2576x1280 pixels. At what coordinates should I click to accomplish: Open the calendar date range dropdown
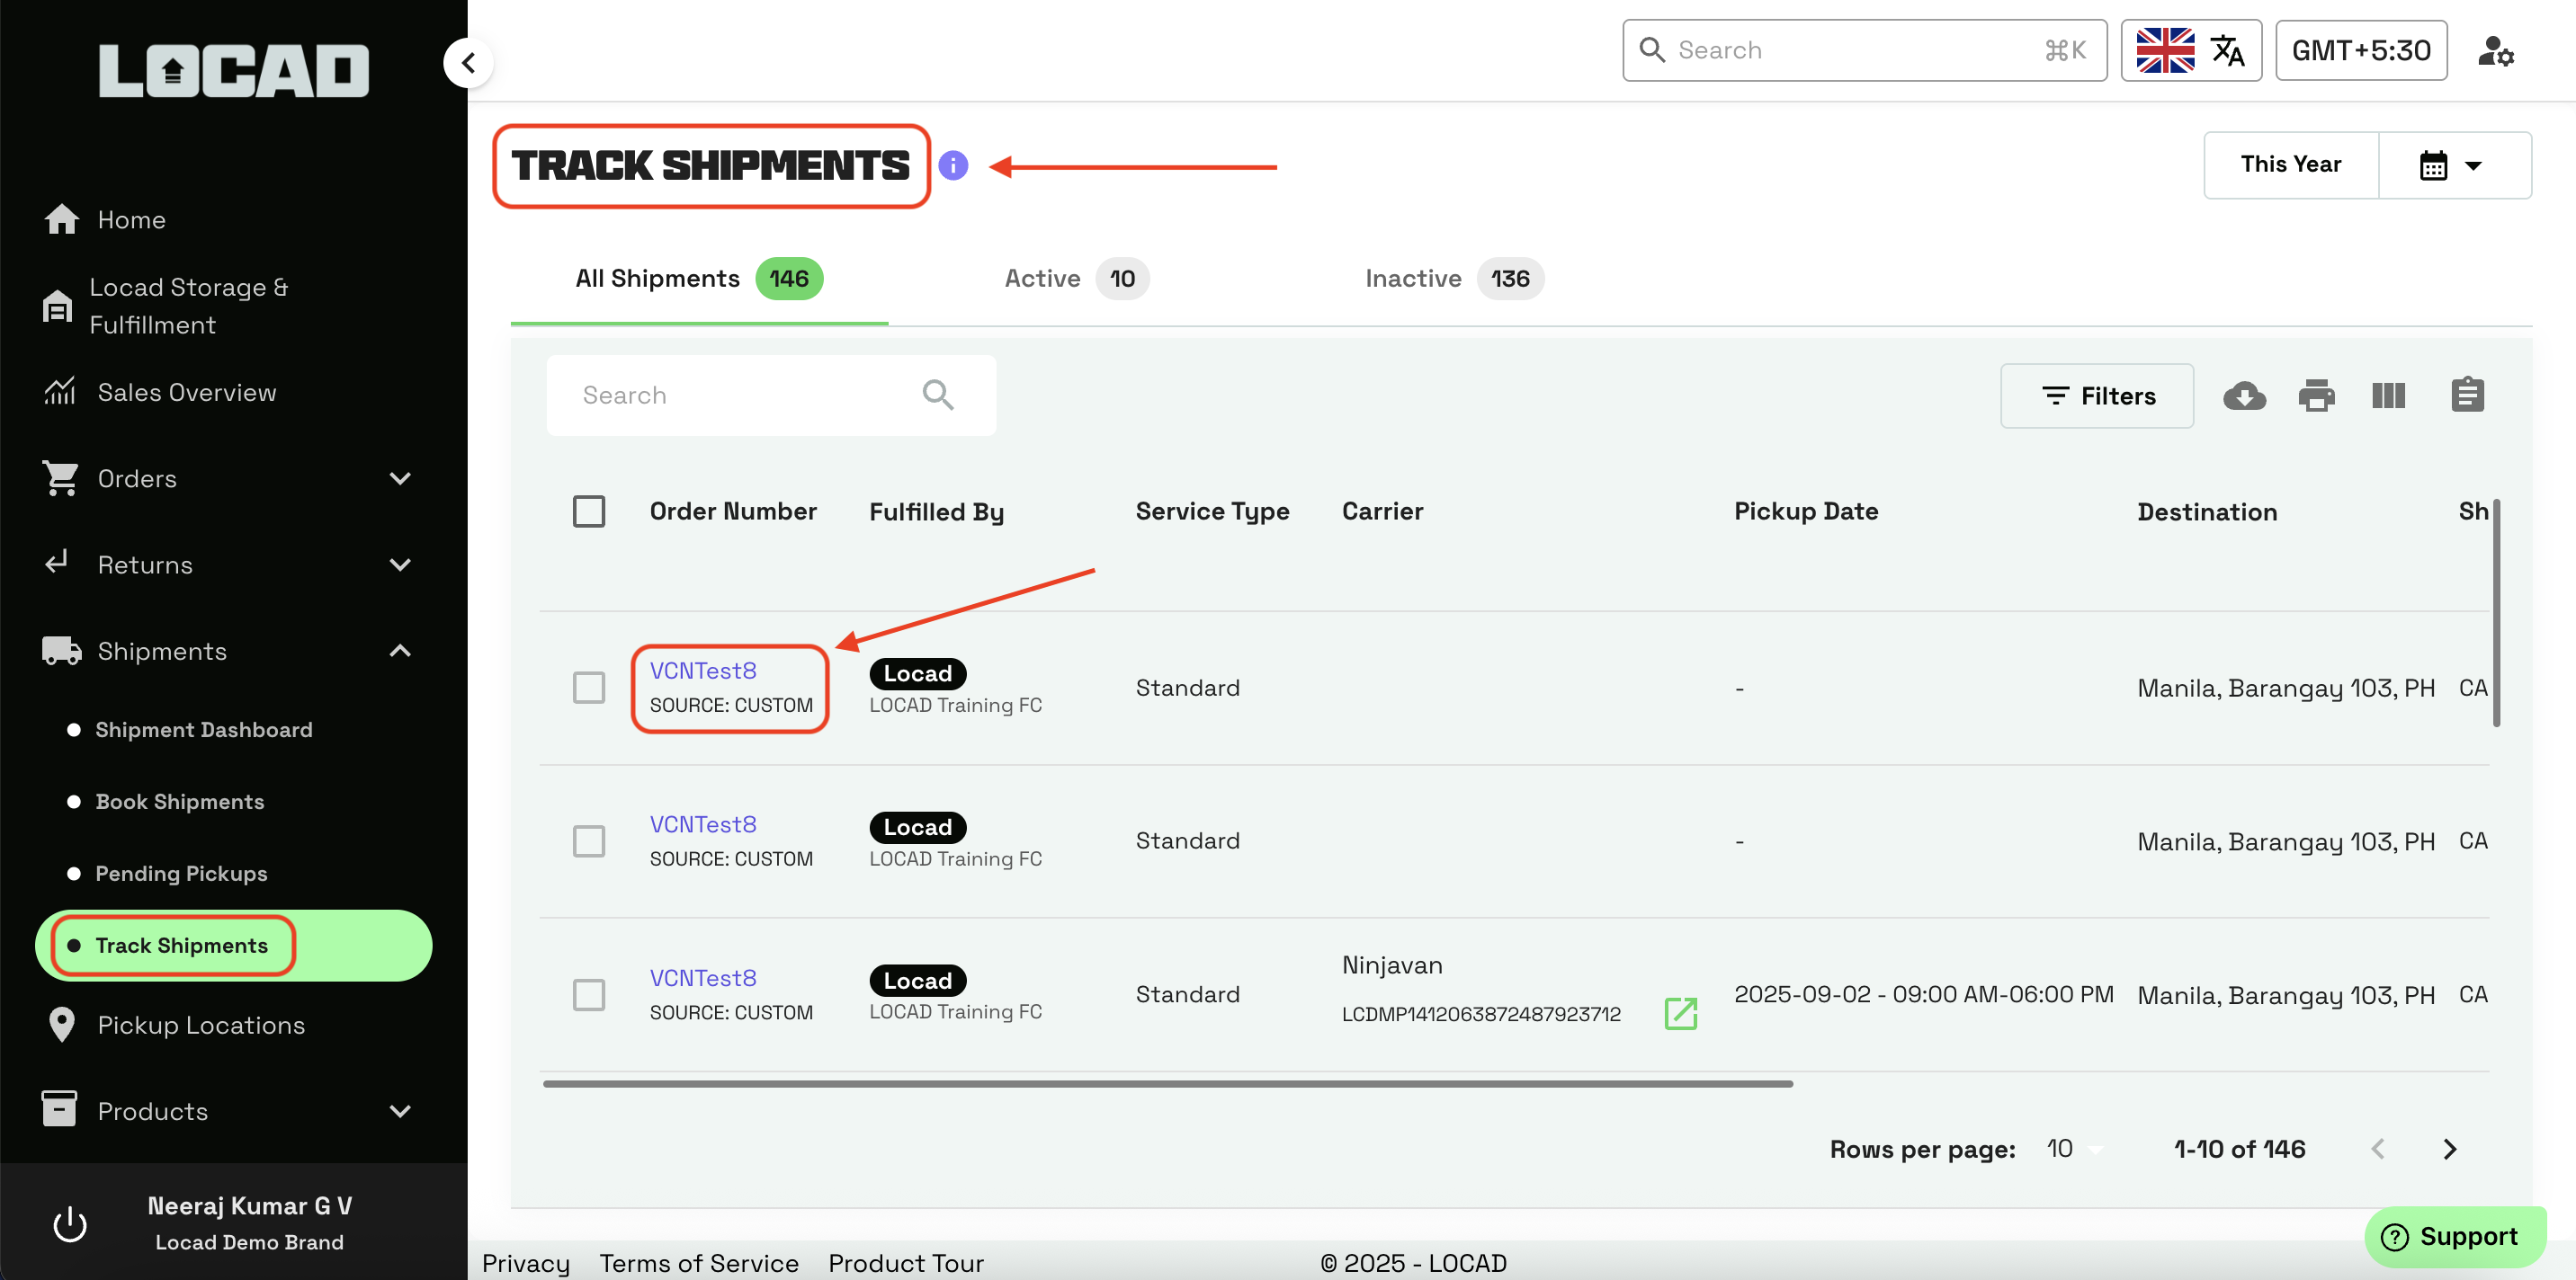pyautogui.click(x=2452, y=166)
